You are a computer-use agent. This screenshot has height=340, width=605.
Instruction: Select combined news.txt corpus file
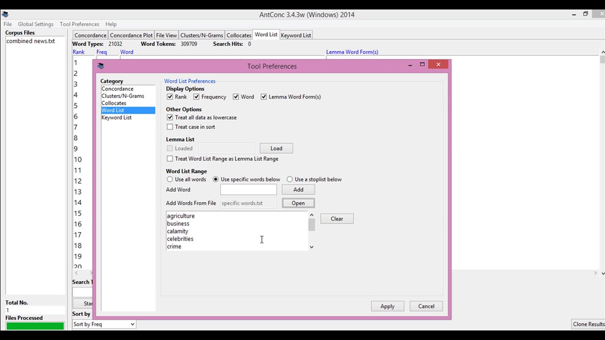31,41
